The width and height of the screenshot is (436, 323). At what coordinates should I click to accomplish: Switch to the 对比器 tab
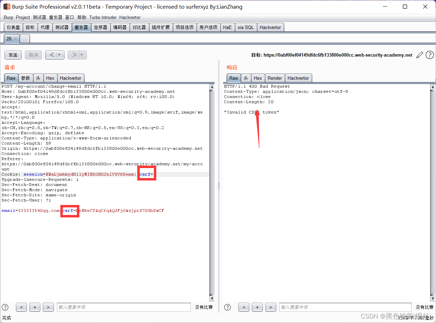click(x=139, y=27)
